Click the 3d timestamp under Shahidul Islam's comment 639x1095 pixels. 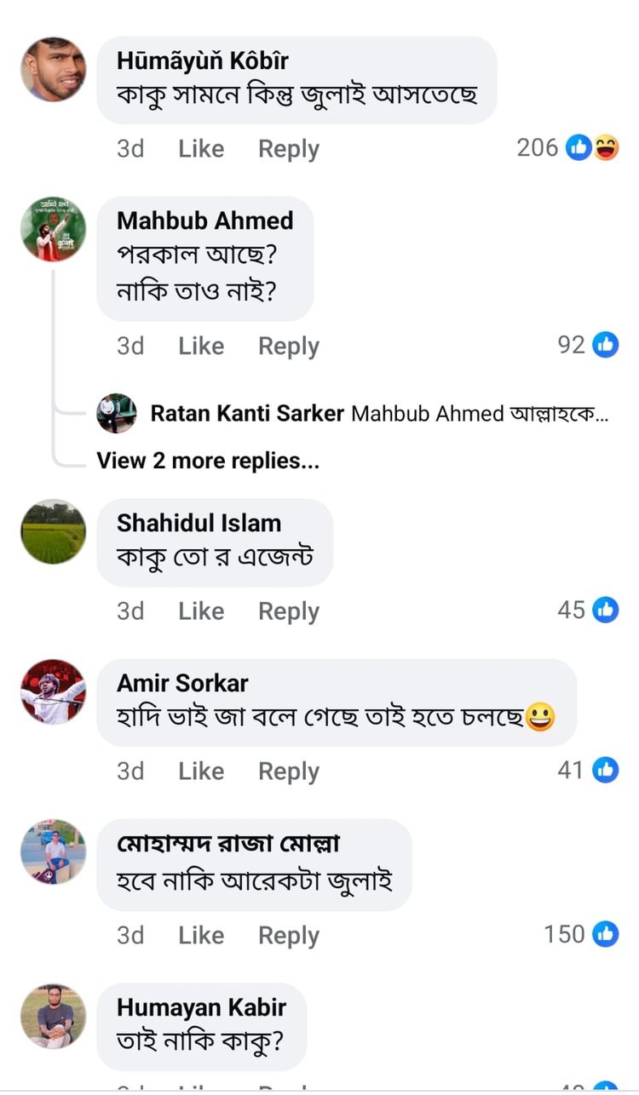[x=130, y=611]
